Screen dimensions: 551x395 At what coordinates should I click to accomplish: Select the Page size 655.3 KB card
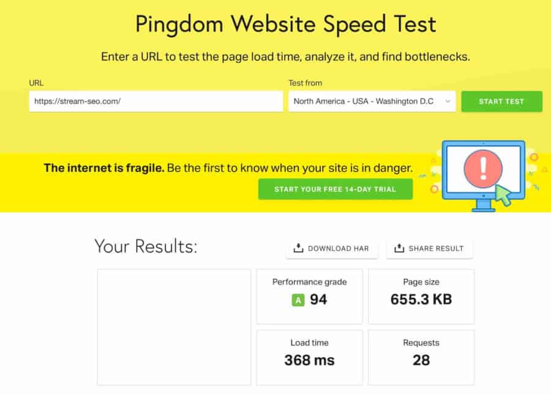(x=421, y=297)
